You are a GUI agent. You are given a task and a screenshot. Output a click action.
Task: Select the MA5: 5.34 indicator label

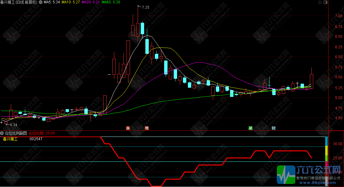coord(52,2)
